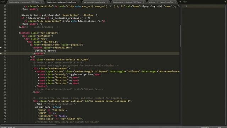Click line number 1 in the right pane

(x=186, y=6)
